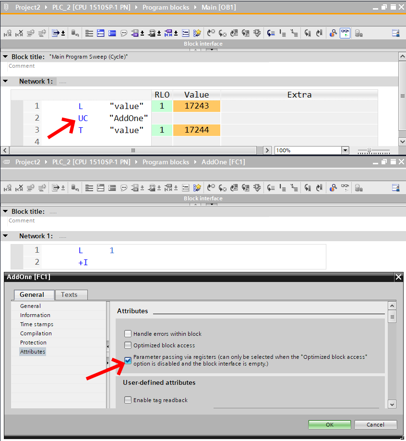Adjust the zoom slider handle
406x441 pixels.
369,150
